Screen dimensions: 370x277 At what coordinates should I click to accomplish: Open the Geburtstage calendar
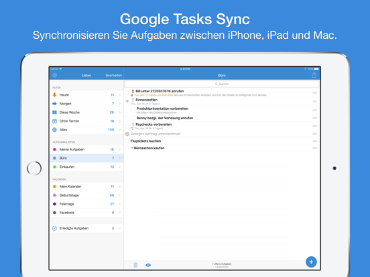pos(86,195)
